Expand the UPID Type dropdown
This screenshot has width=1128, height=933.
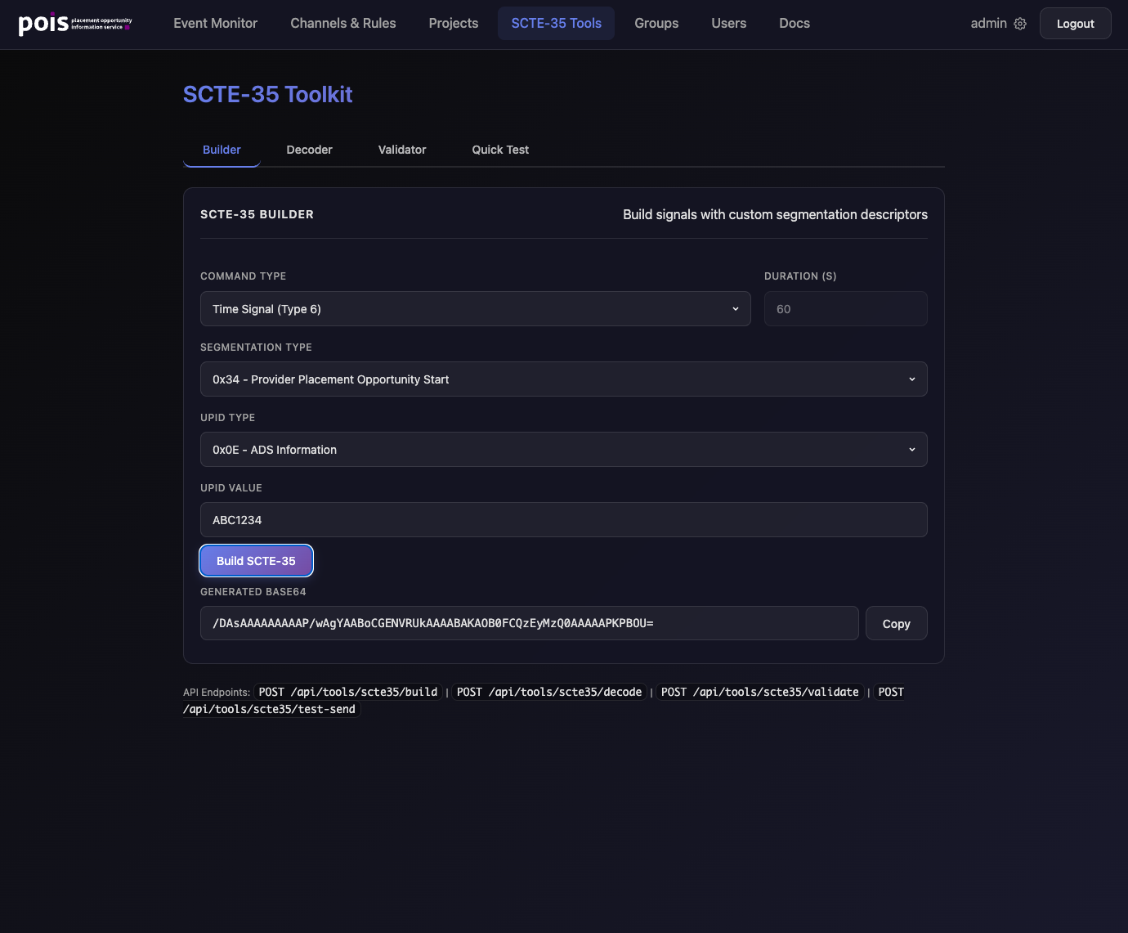coord(564,450)
